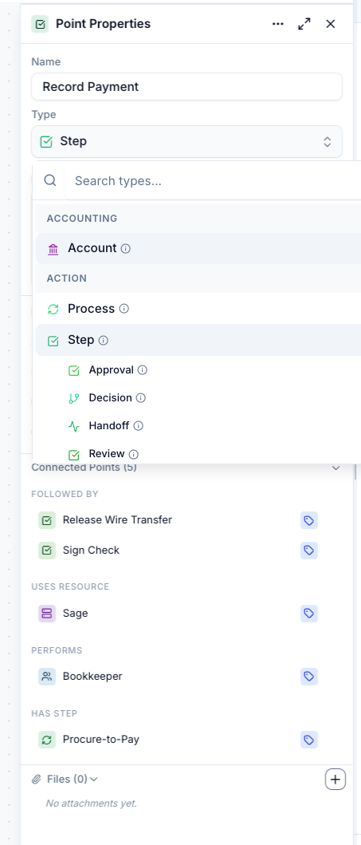
Task: Add a file with the plus button
Action: pos(335,780)
